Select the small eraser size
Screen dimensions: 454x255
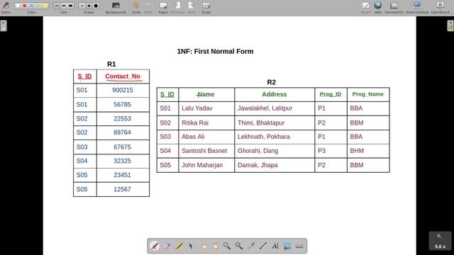coord(82,6)
